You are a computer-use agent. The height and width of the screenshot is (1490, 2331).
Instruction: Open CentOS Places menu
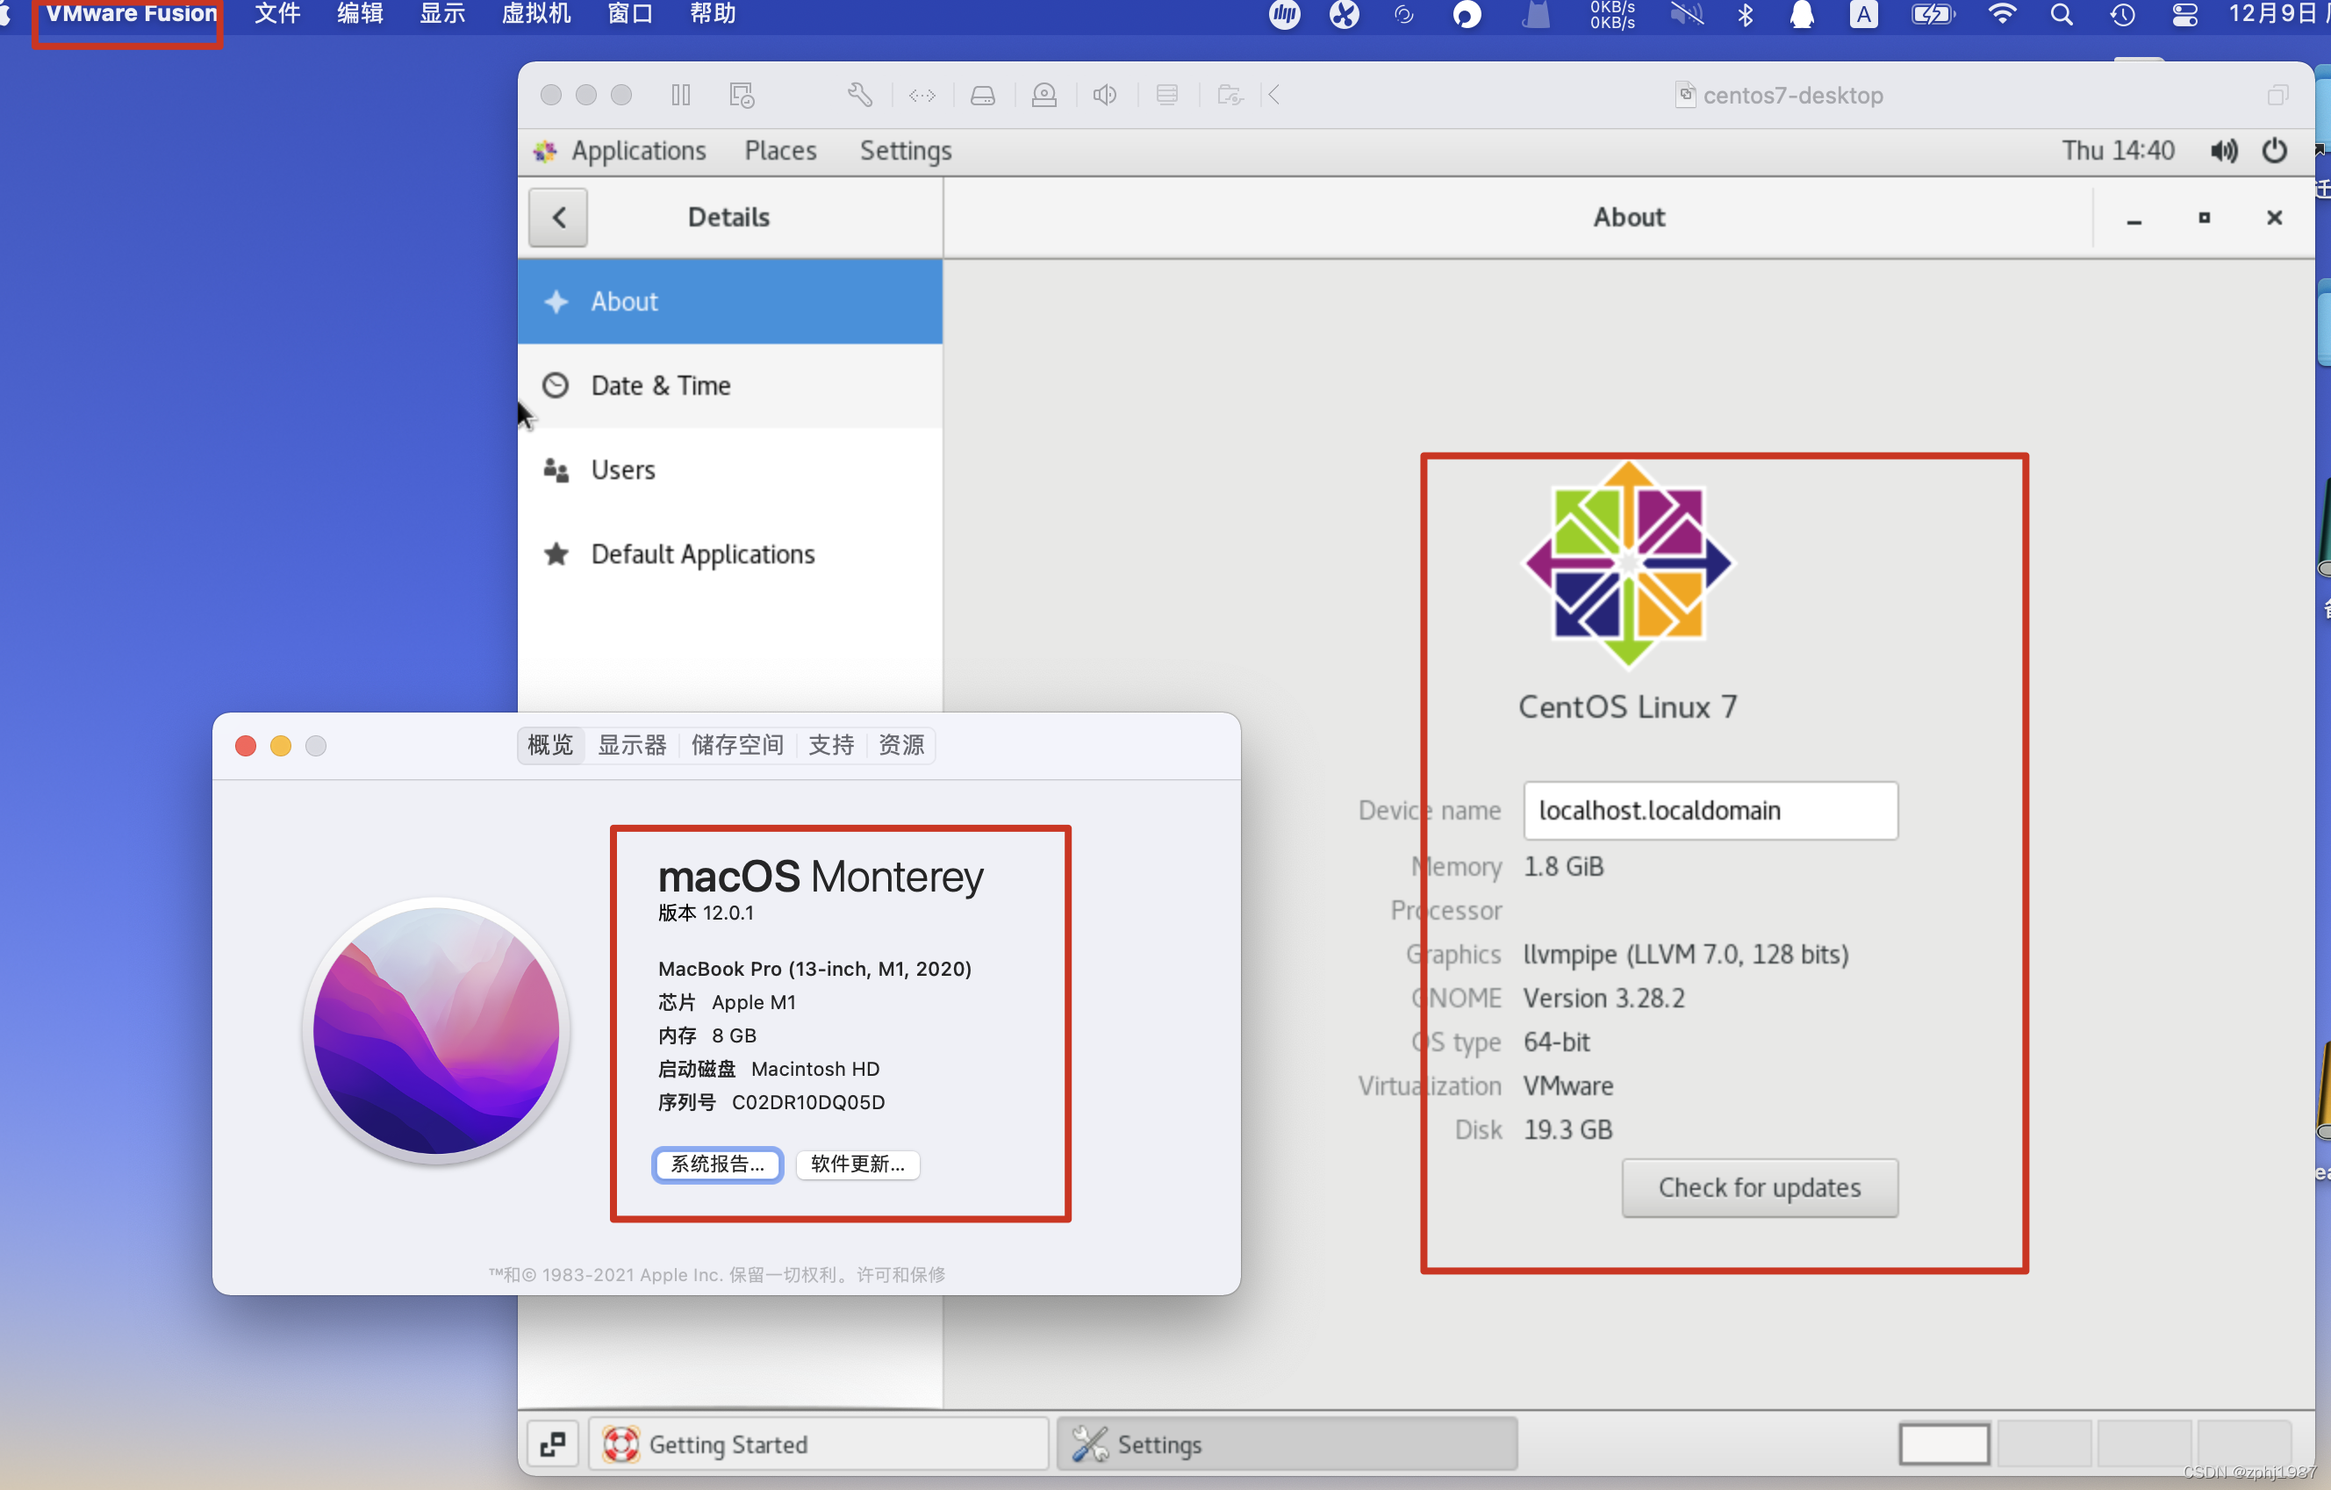pos(780,151)
